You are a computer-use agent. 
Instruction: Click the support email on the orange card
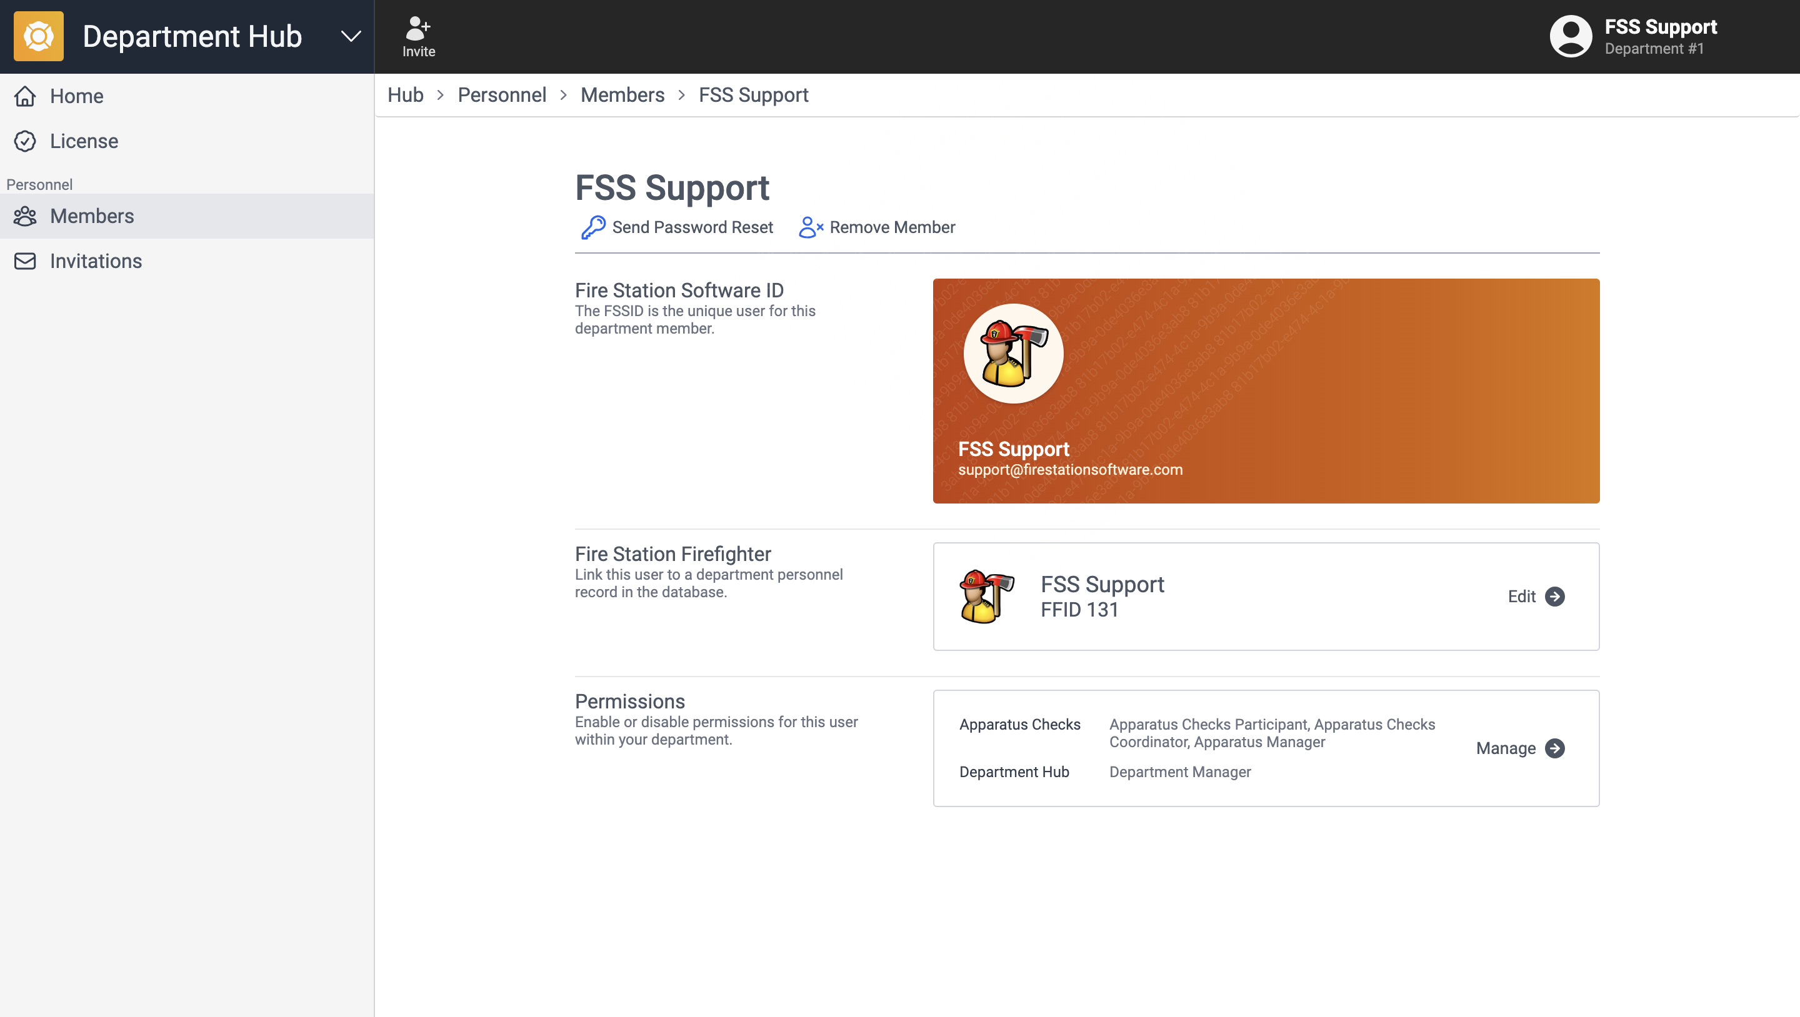[x=1070, y=470]
